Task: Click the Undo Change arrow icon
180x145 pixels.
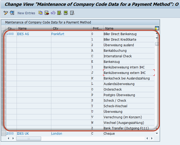Action: click(x=53, y=13)
